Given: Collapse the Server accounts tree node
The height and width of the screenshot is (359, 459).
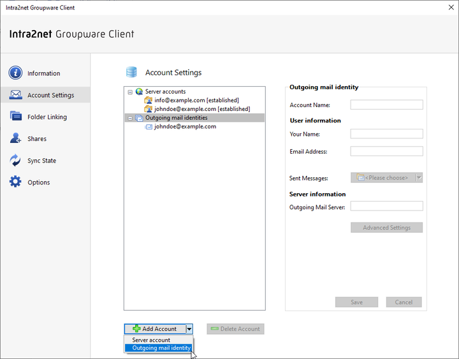Looking at the screenshot, I should pyautogui.click(x=130, y=92).
